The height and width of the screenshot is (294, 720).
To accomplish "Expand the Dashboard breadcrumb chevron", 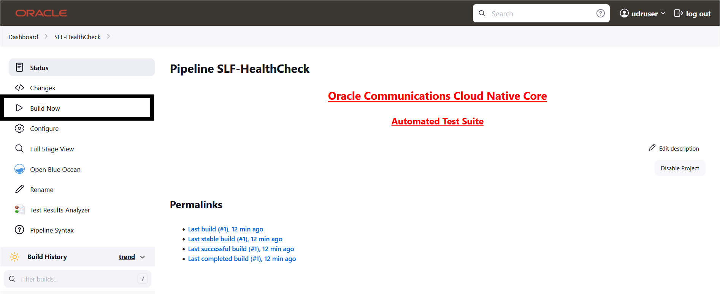I will click(46, 36).
